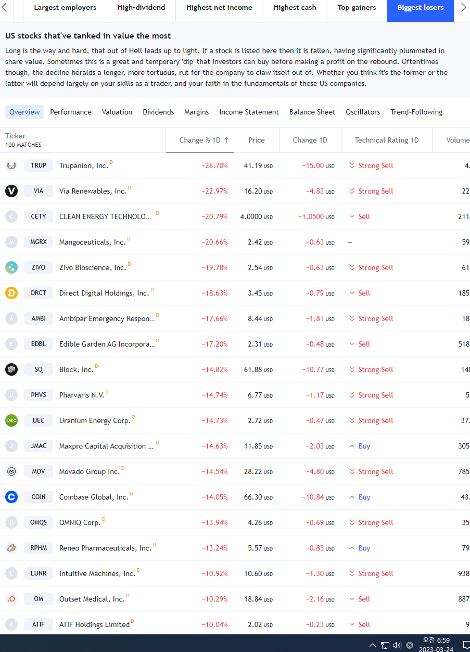Open the MOV ticker link
This screenshot has height=652, width=470.
click(x=39, y=471)
